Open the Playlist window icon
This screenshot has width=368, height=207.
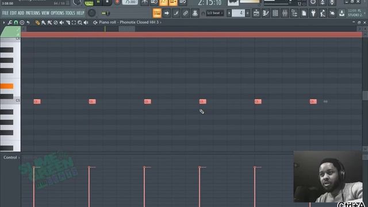[256, 13]
